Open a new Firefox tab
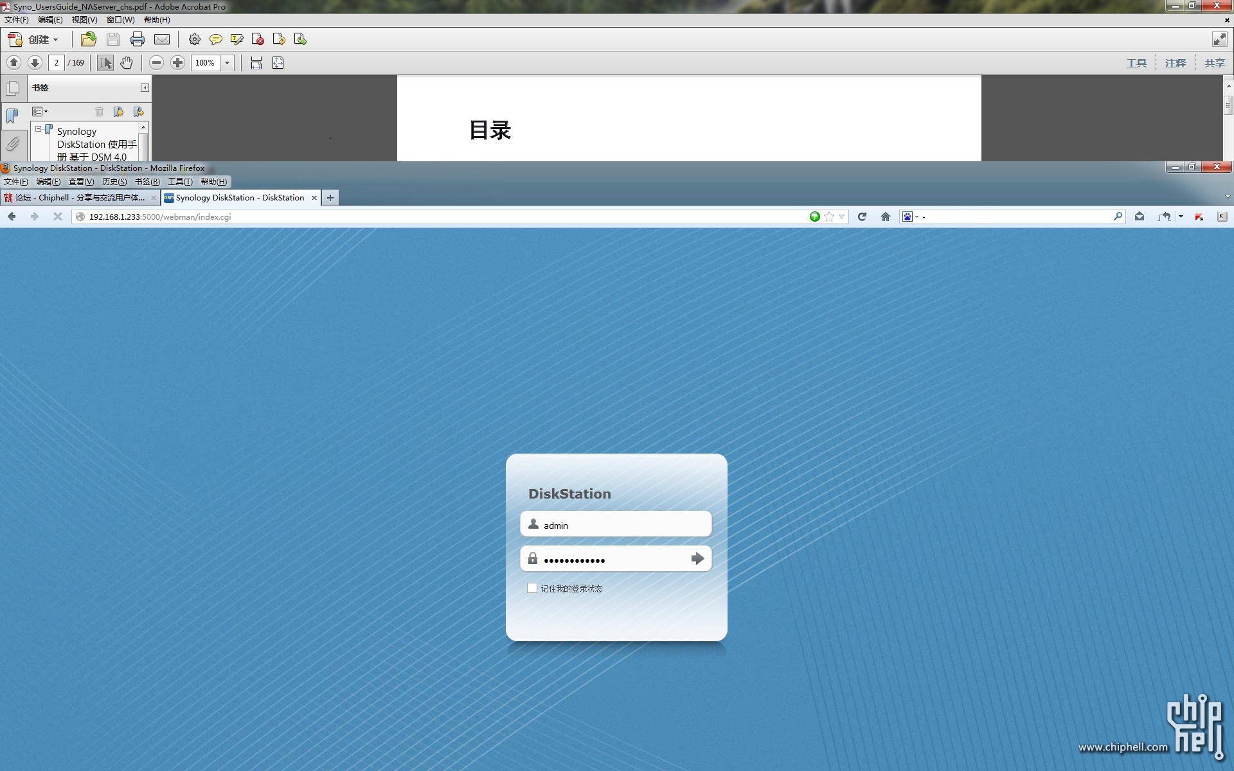This screenshot has width=1234, height=771. pos(330,198)
